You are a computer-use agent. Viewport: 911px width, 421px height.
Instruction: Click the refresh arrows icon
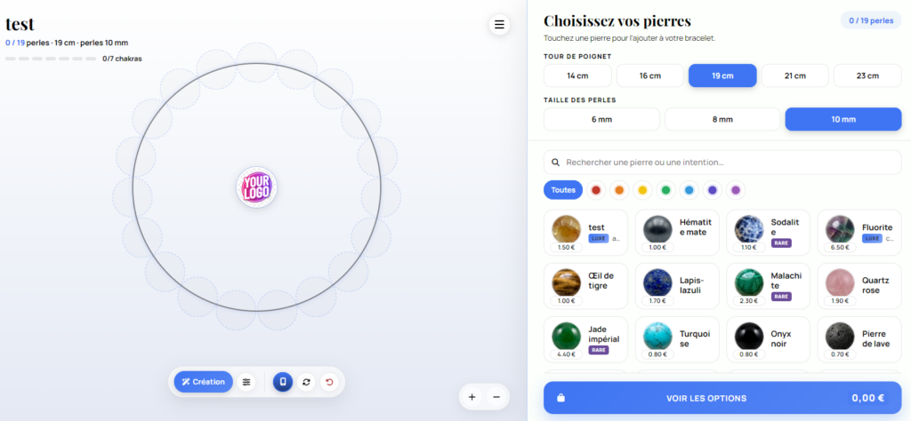coord(306,382)
